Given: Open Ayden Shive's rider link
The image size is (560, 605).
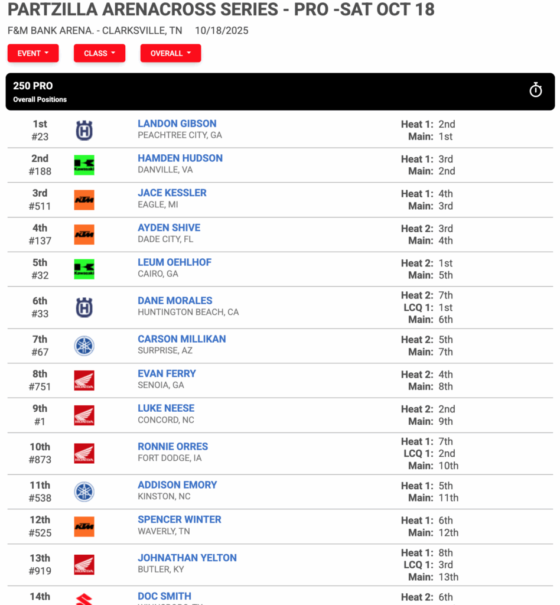Looking at the screenshot, I should [x=169, y=227].
